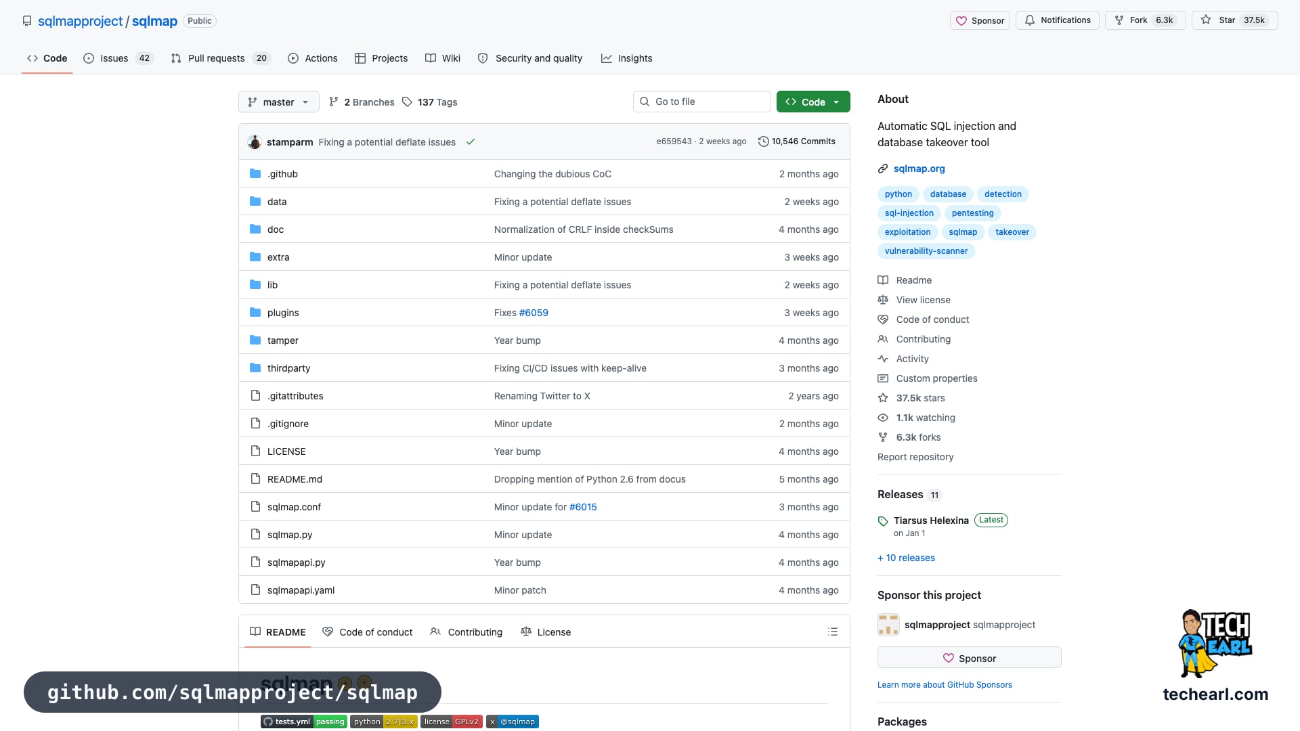The image size is (1300, 731).
Task: Open the sqlmap.org website link
Action: pyautogui.click(x=919, y=169)
